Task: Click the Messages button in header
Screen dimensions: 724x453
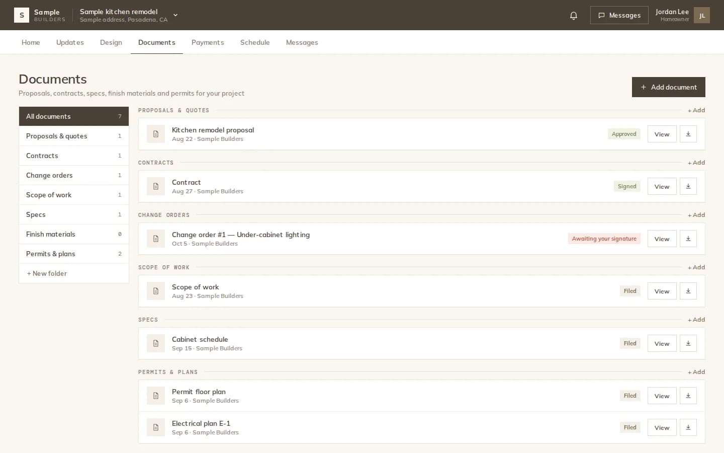Action: (619, 15)
